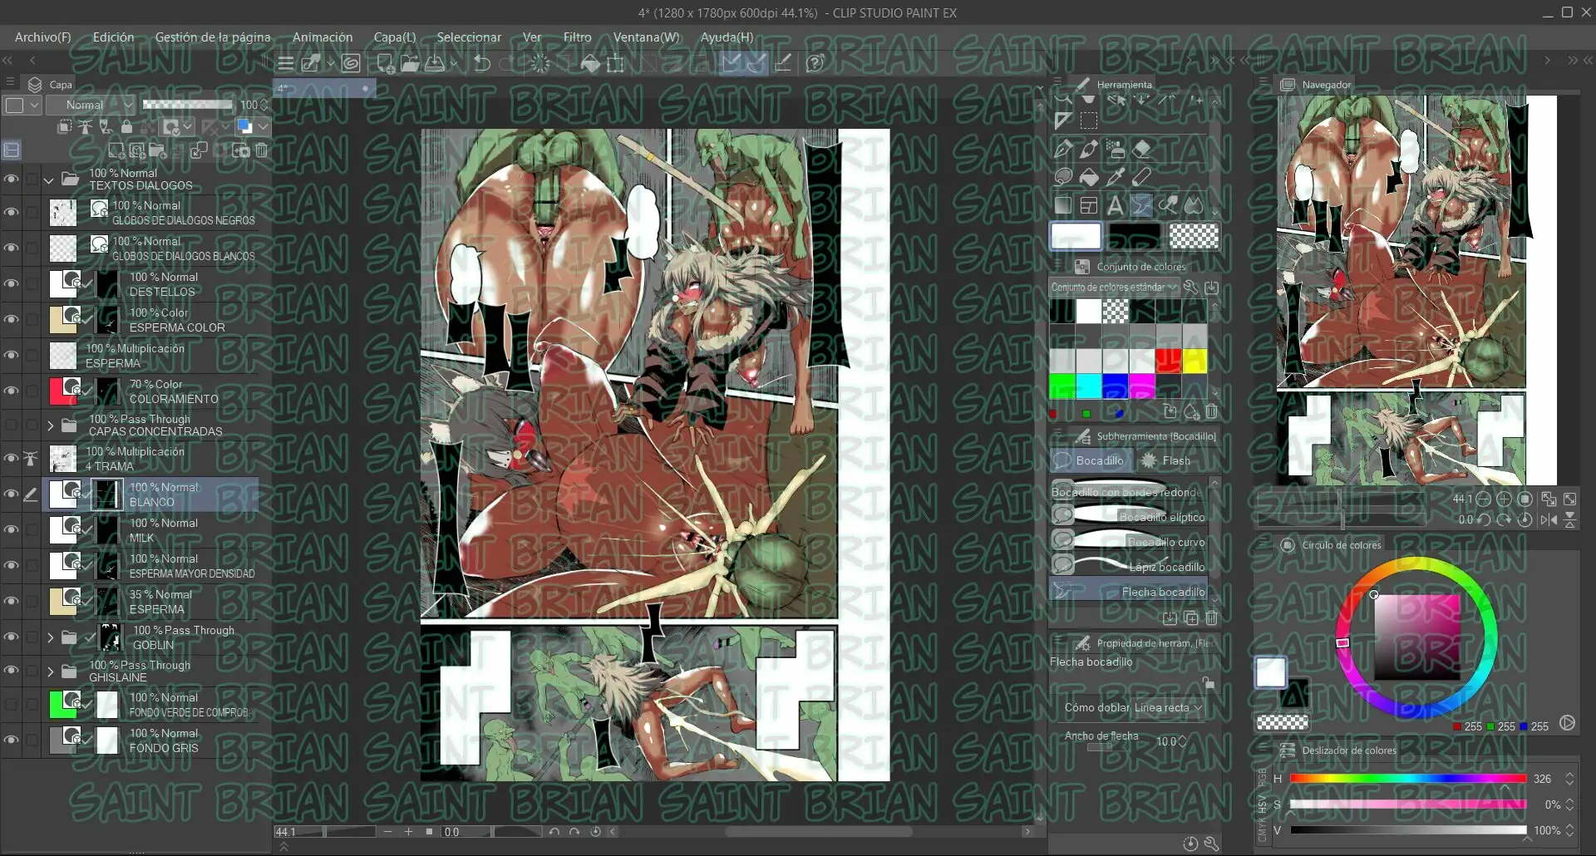The width and height of the screenshot is (1596, 856).
Task: Click the New raster layer icon
Action: point(116,150)
